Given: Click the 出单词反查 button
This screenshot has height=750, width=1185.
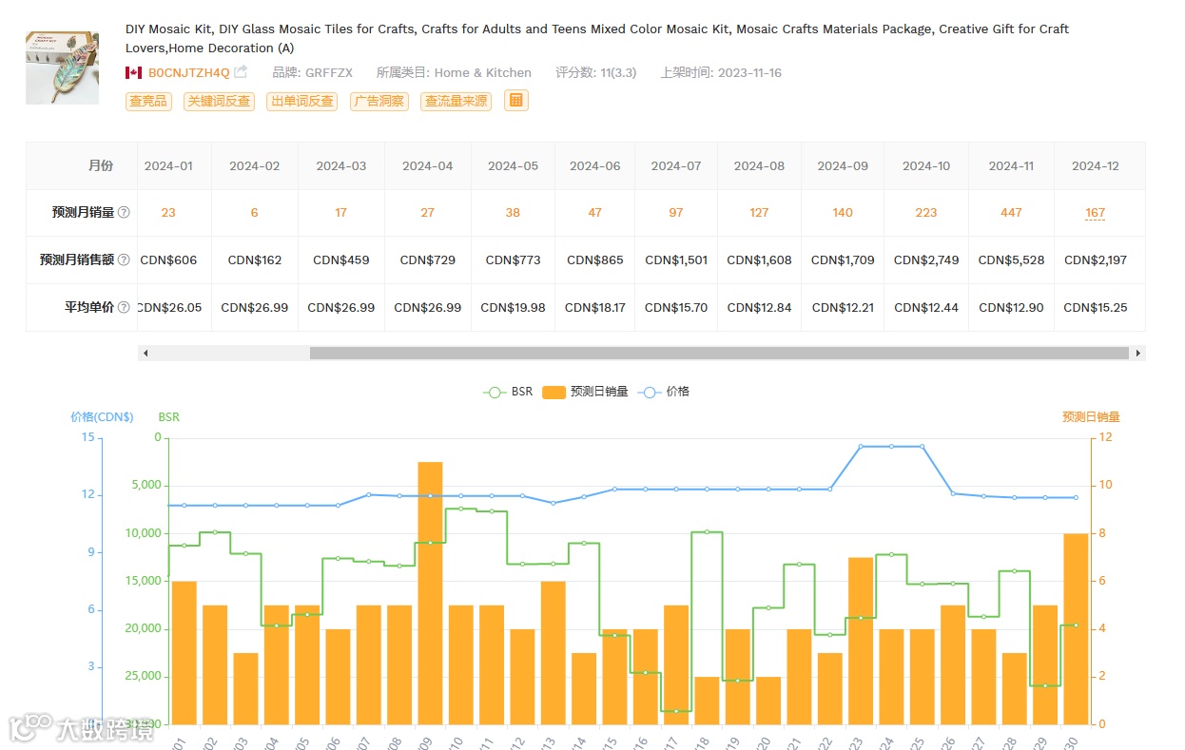Looking at the screenshot, I should 301,101.
